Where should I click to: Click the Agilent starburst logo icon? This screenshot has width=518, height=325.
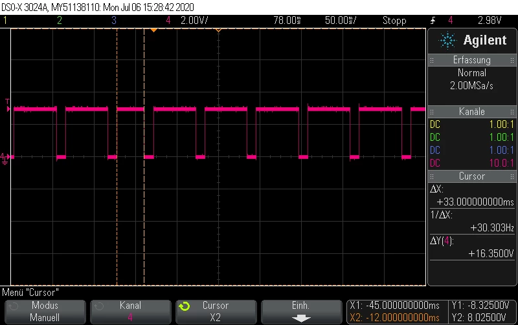[x=447, y=41]
